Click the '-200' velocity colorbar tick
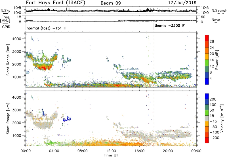Viewport: 227px width, 157px height. point(214,138)
